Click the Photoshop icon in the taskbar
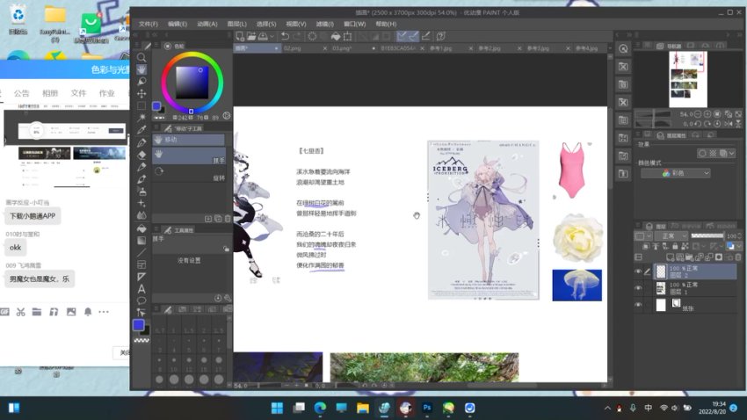The width and height of the screenshot is (747, 420). pyautogui.click(x=427, y=409)
